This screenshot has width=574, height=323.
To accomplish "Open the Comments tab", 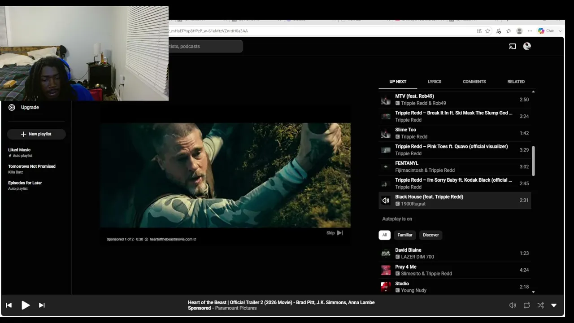I will 474,82.
